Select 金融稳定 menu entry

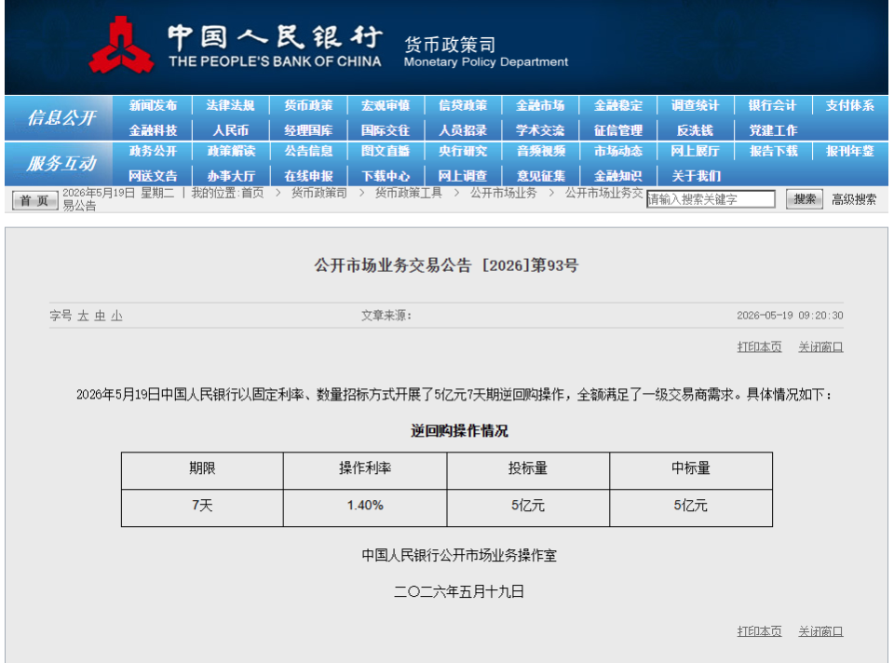point(618,105)
